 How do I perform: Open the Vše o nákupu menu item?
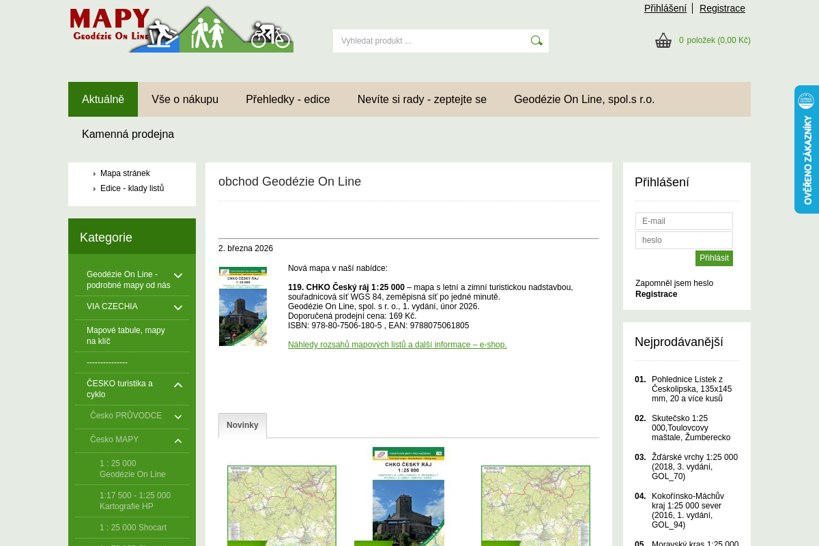[185, 99]
